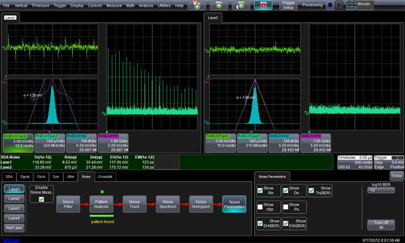The height and width of the screenshot is (243, 405).
Task: Select Normal trigger mode icon
Action: 219,5
